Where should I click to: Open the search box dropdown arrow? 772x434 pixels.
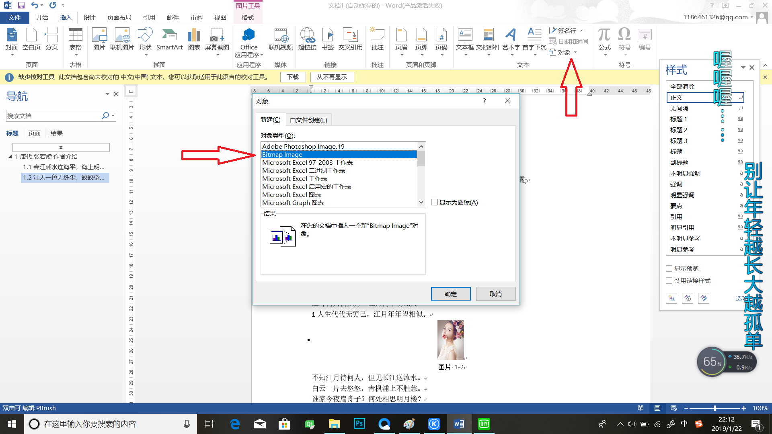click(113, 116)
